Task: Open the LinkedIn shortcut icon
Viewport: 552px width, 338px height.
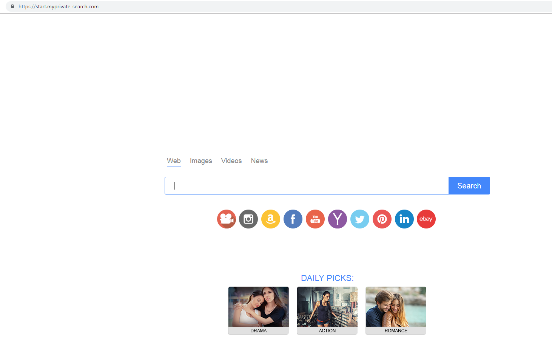Action: pos(404,219)
